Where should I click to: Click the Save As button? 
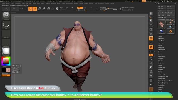coord(170,6)
